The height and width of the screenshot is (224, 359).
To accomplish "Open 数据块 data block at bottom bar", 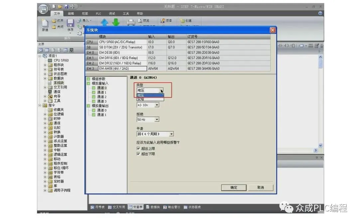I will click(x=153, y=207).
